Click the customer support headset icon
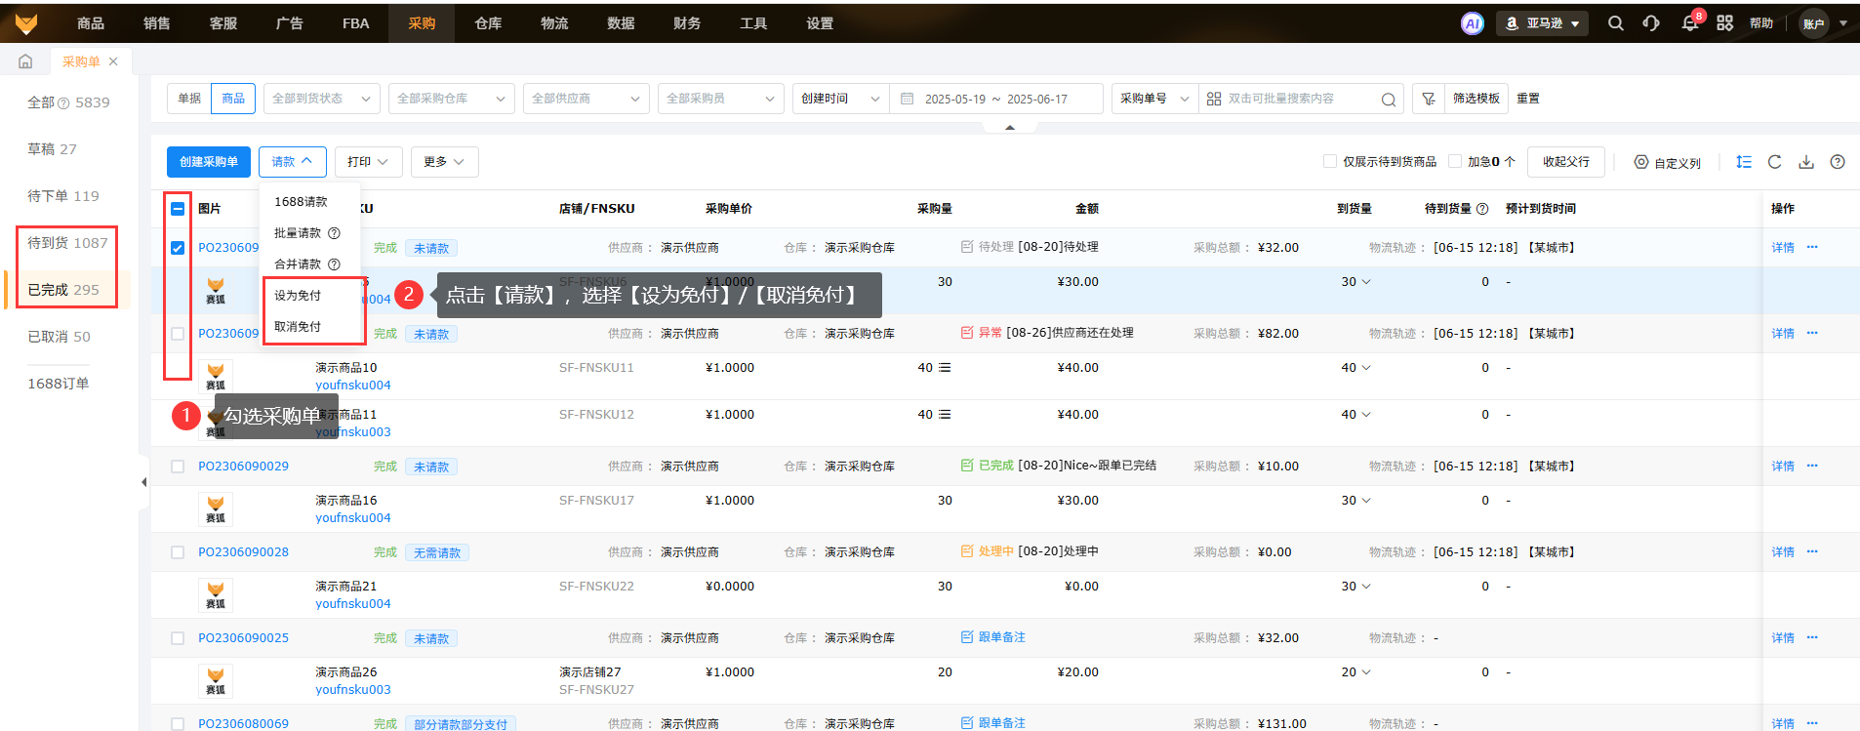Screen dimensions: 1860x731 [1651, 23]
